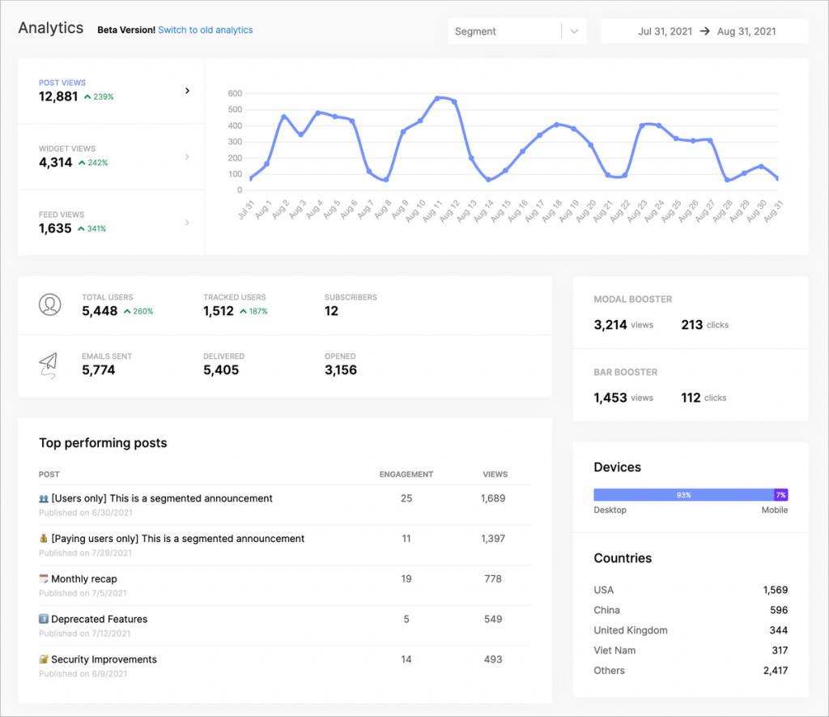Click the green up arrow next to 341%
Viewport: 829px width, 717px height.
[x=81, y=228]
